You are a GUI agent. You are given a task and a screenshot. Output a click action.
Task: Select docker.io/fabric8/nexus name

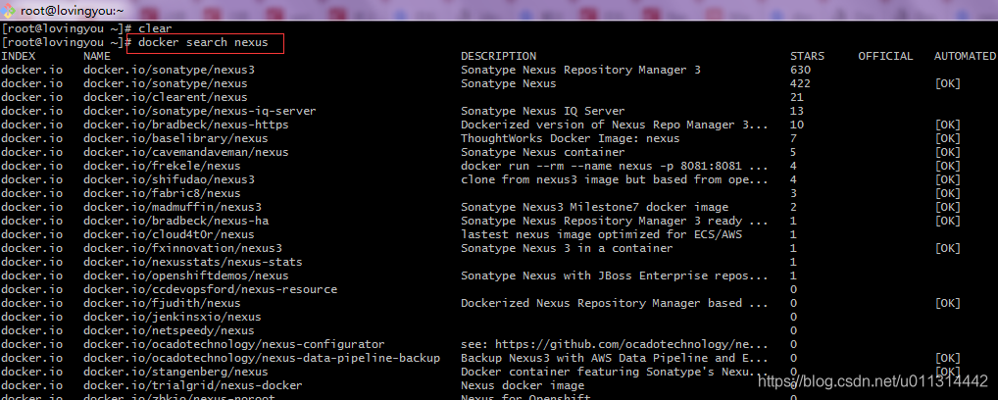coord(162,193)
